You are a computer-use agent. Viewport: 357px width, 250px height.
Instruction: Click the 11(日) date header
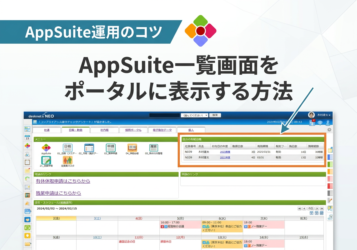pyautogui.click(x=139, y=237)
